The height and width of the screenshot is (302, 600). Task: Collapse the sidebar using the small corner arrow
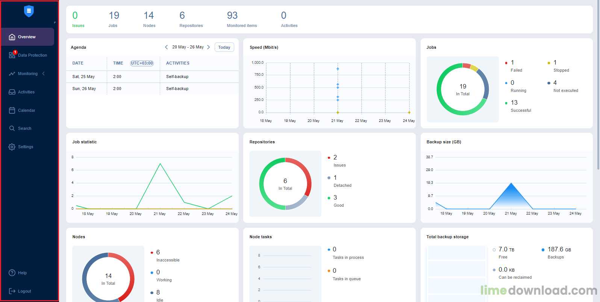[x=55, y=23]
